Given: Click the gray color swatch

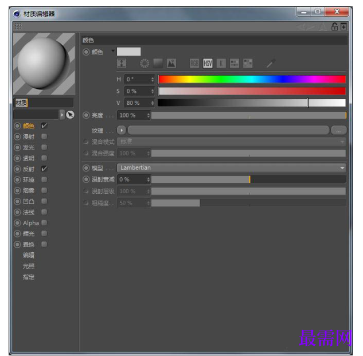Looking at the screenshot, I should tap(128, 52).
